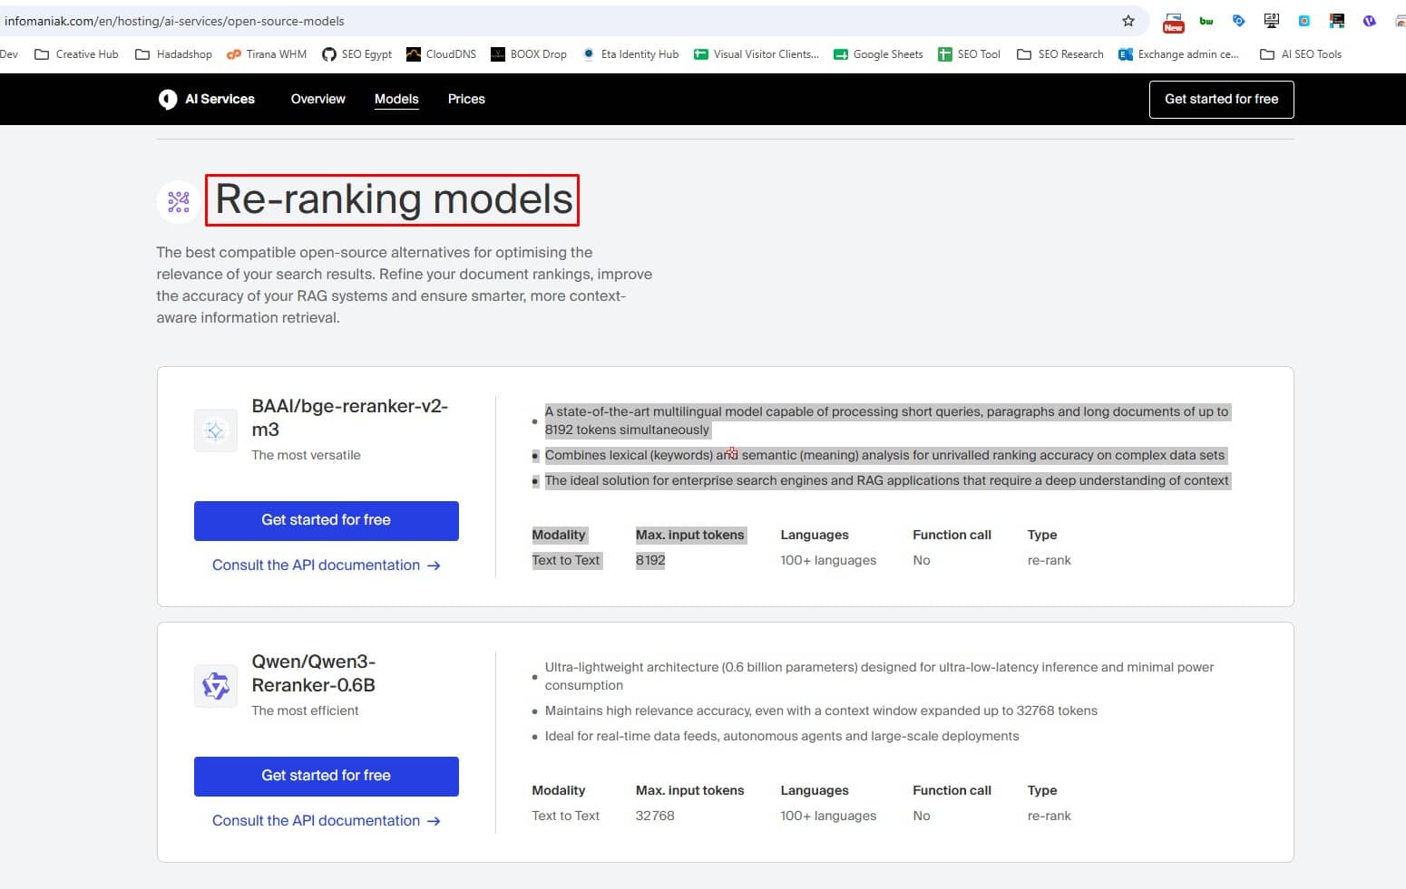1406x889 pixels.
Task: Click the AI Services logo in the navbar
Action: [207, 99]
